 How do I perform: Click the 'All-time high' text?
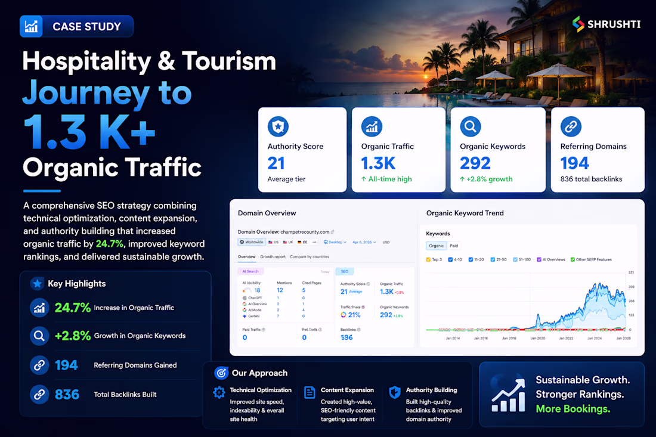point(390,179)
